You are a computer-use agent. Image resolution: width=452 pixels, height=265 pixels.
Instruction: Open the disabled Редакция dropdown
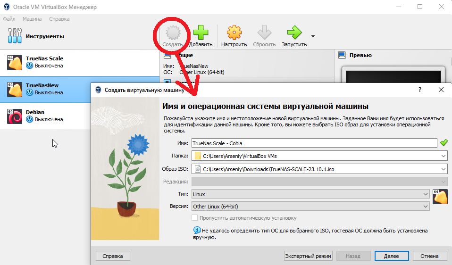pyautogui.click(x=444, y=182)
